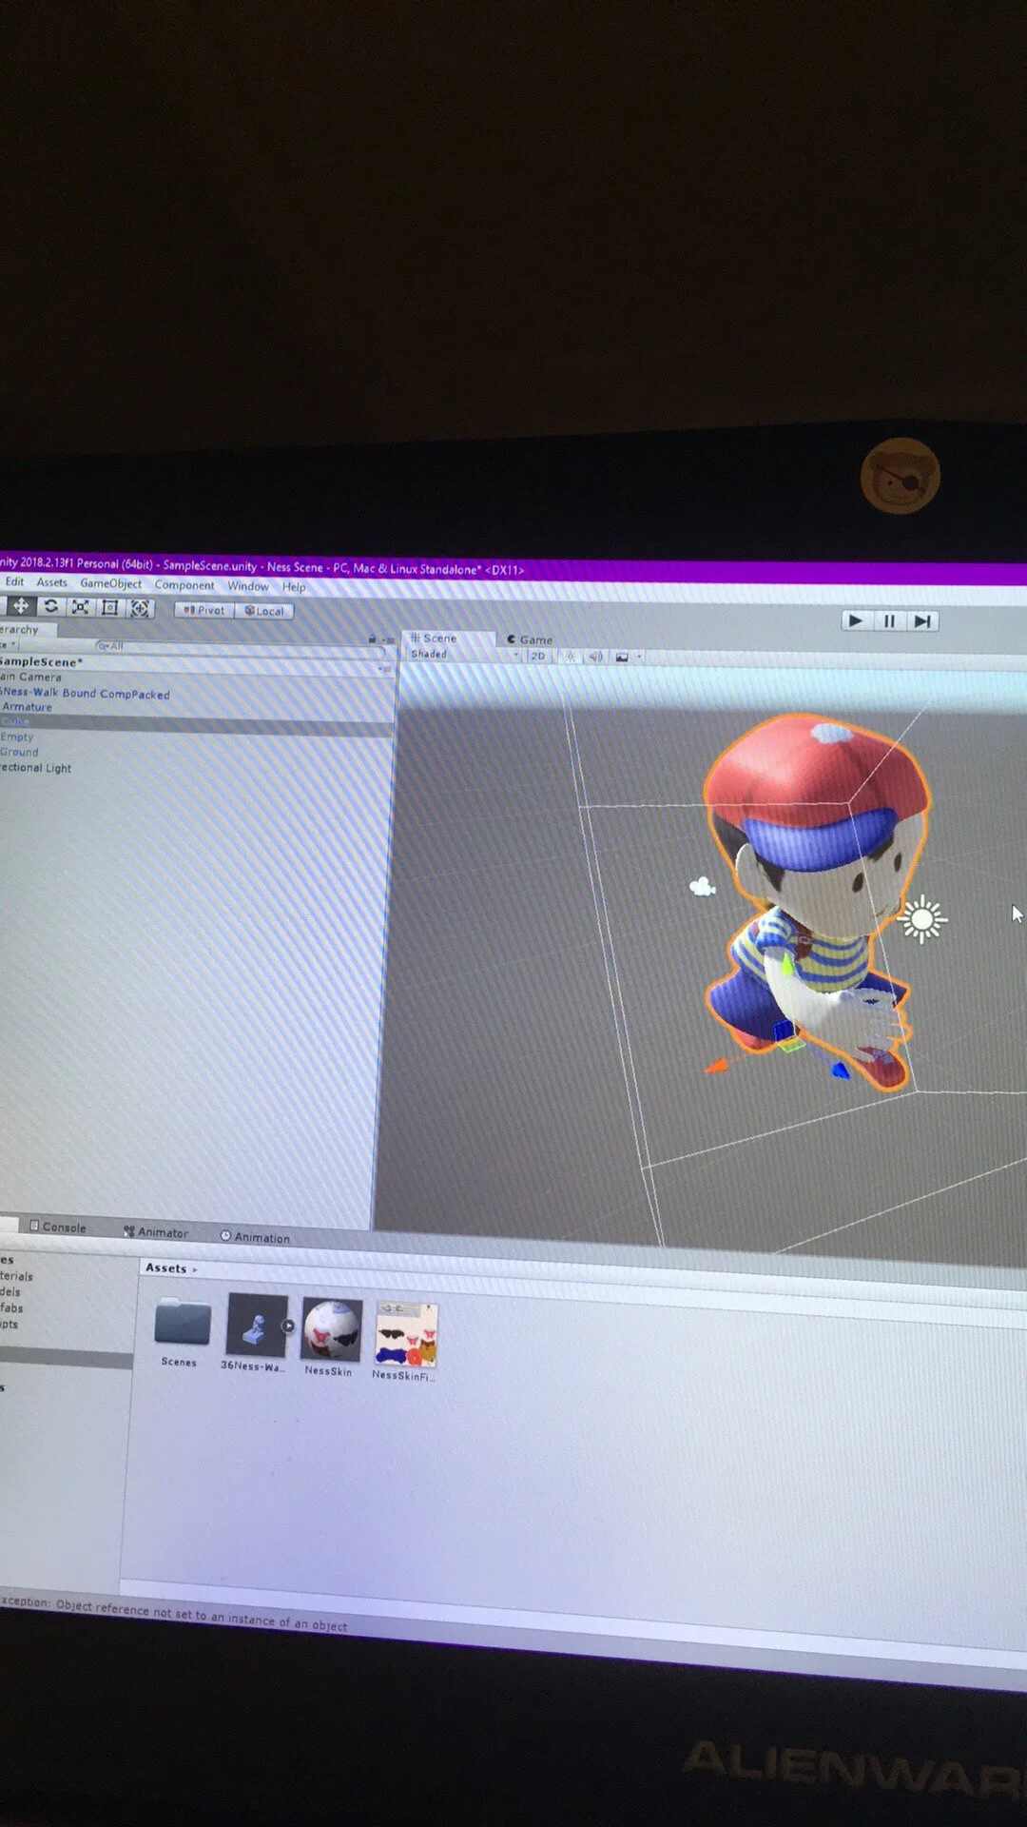Click the camera gizmo icon in Scene view
Image resolution: width=1027 pixels, height=1827 pixels.
(702, 887)
